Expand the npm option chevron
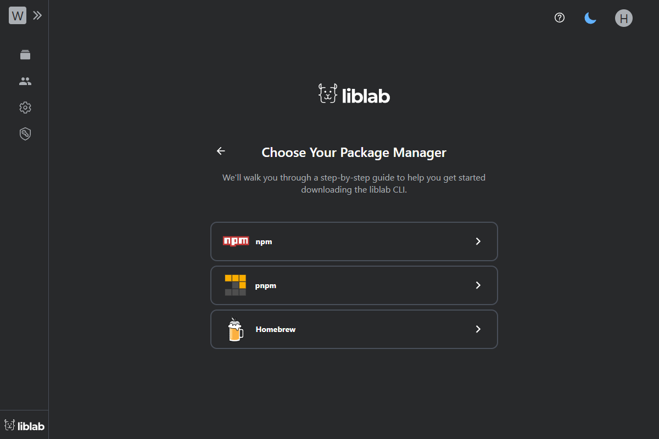 click(x=478, y=241)
